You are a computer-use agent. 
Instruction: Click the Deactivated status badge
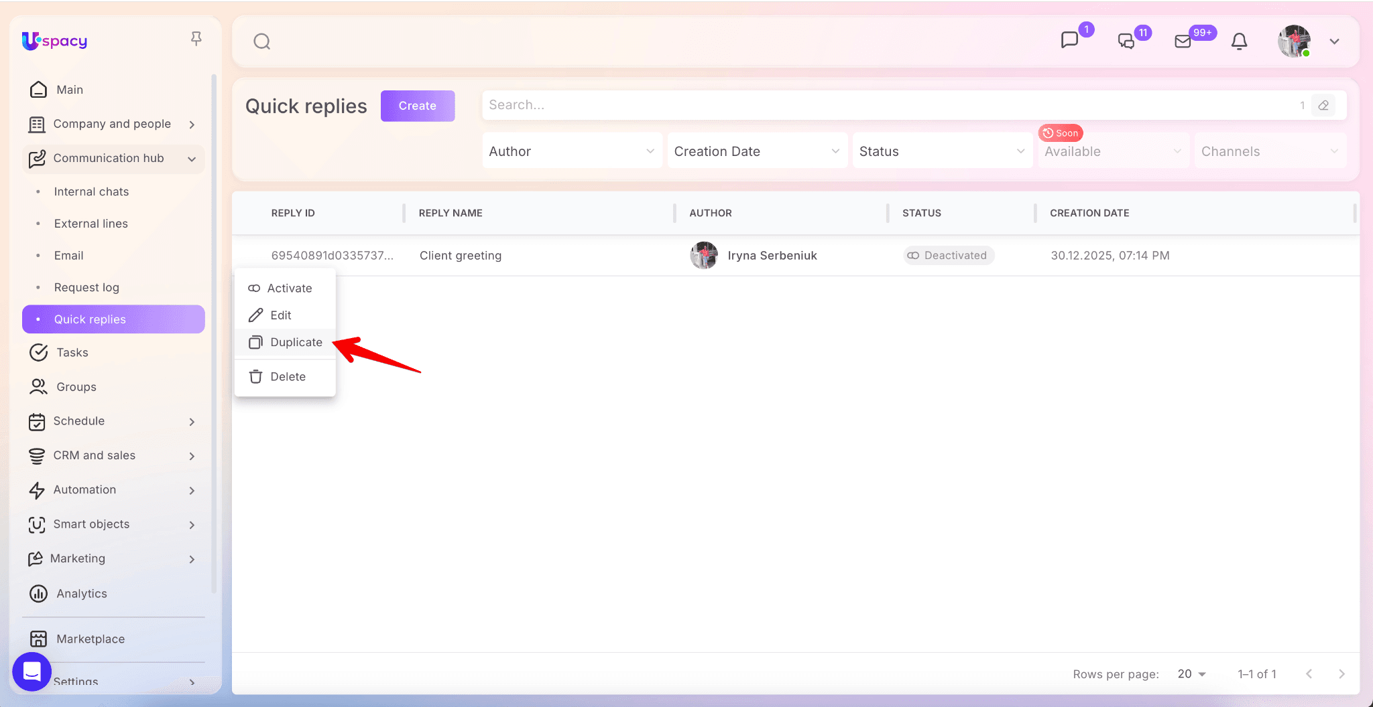tap(949, 255)
